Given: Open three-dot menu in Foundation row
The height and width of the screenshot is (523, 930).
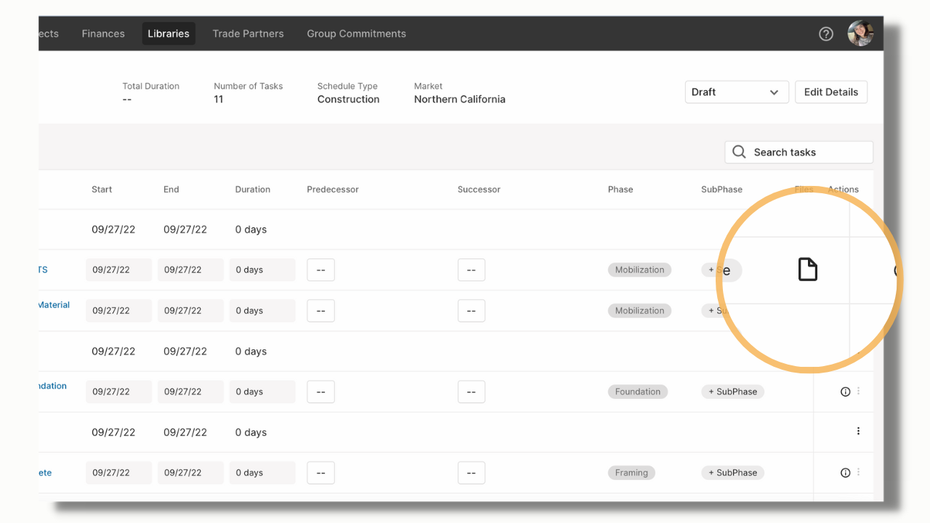Looking at the screenshot, I should coord(858,391).
